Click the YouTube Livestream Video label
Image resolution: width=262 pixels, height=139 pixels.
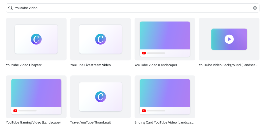pos(90,65)
